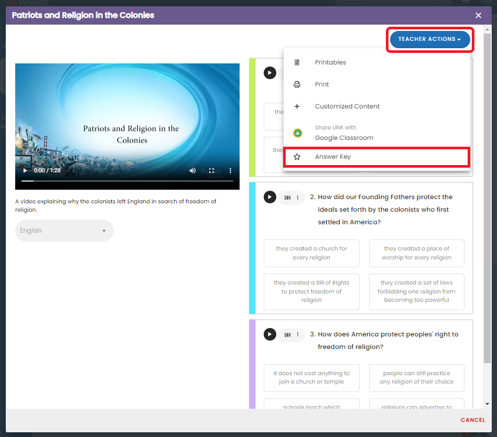Screen dimensions: 497x437
Task: Click the skip icon on question 2
Action: coord(288,198)
